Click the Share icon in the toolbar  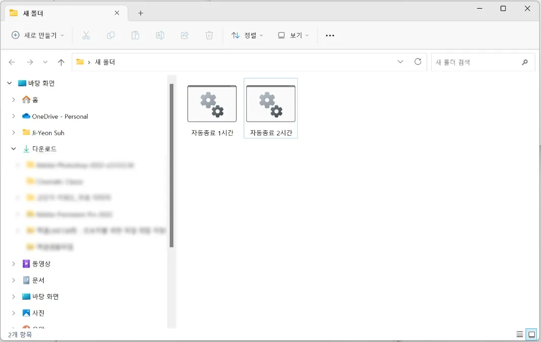(x=184, y=35)
